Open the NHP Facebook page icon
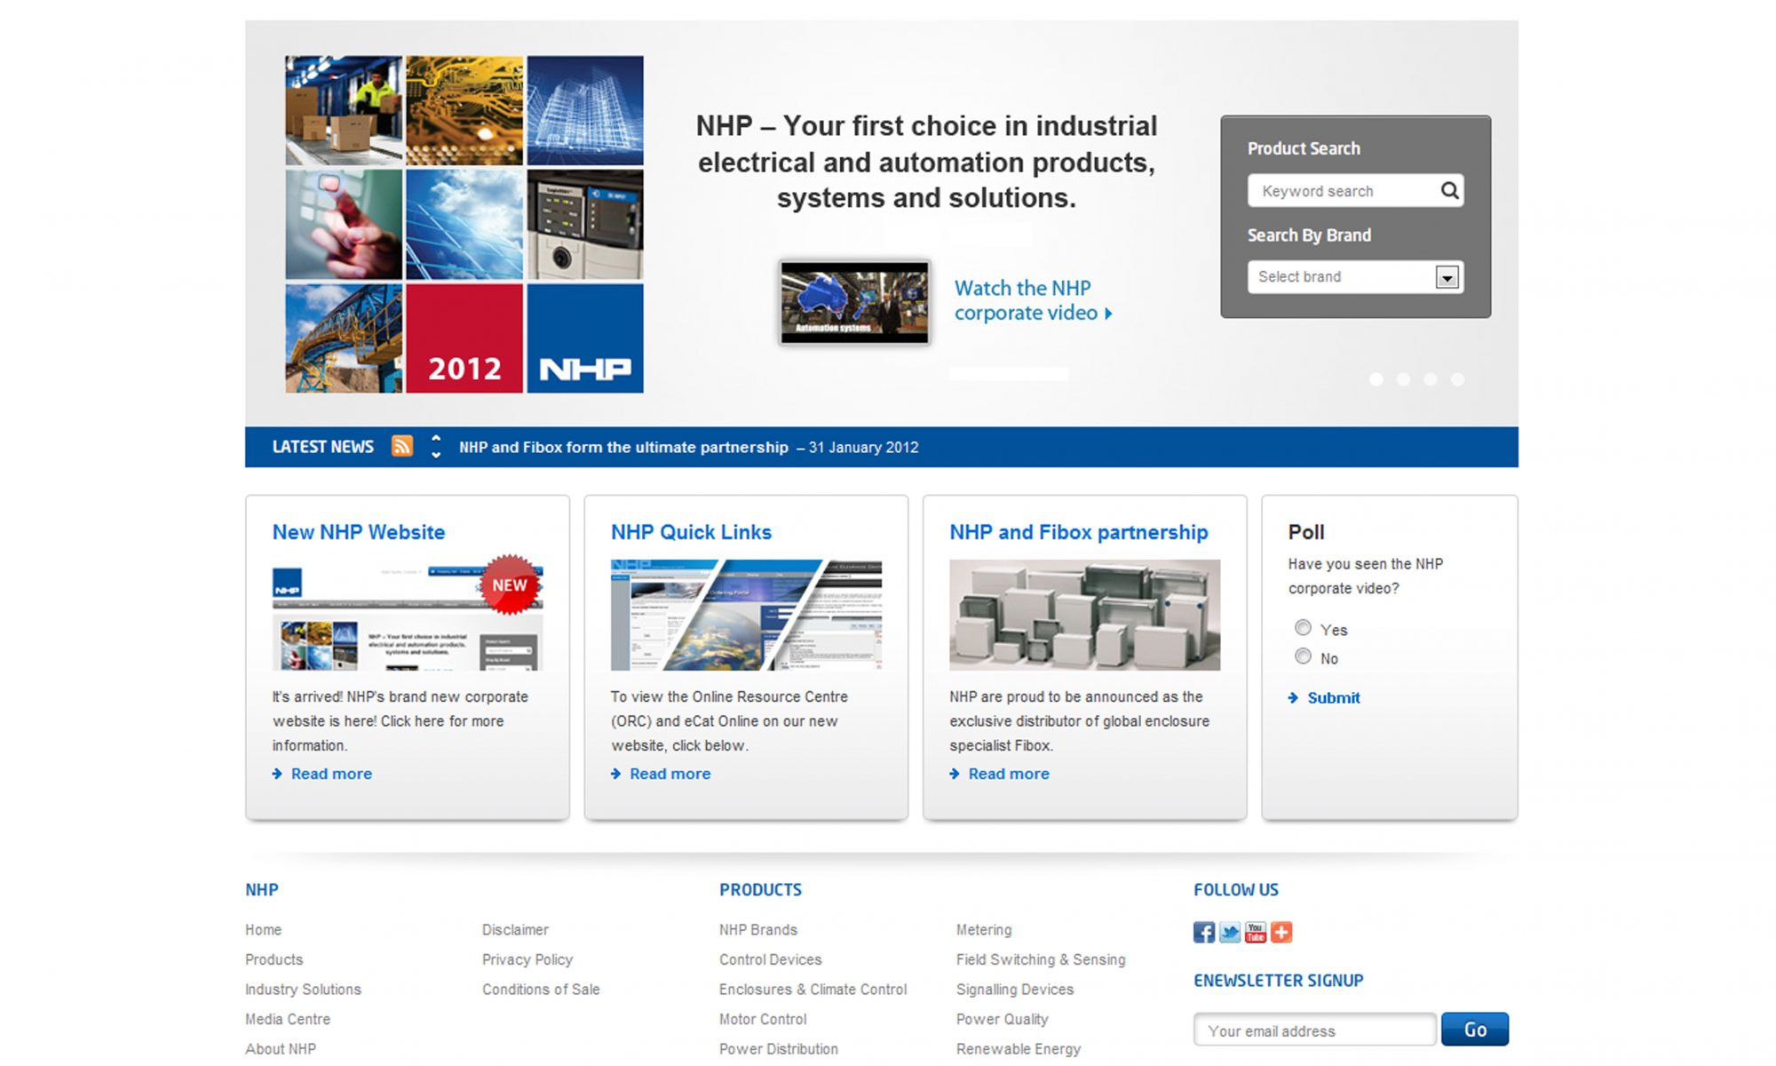Image resolution: width=1776 pixels, height=1066 pixels. click(1204, 932)
